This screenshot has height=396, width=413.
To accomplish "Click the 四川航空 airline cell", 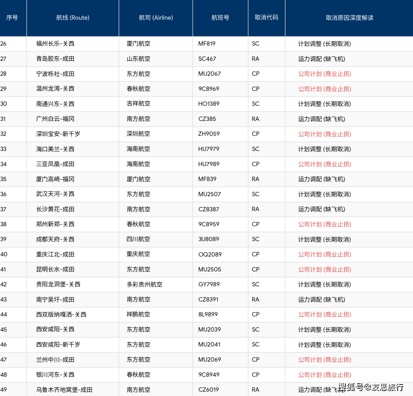I will 138,239.
